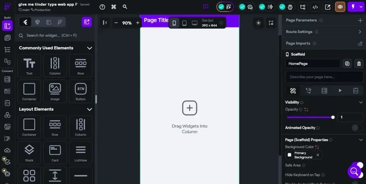
Task: Open dropdown arrow next to lightning button
Action: tap(361, 7)
